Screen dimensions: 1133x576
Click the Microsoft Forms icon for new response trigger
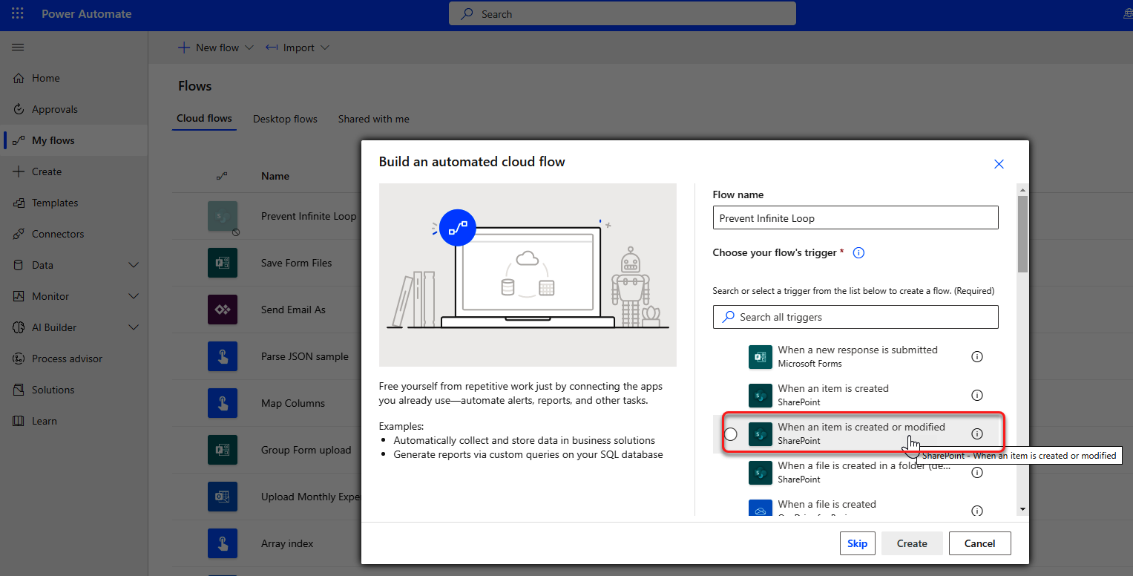[x=761, y=357]
